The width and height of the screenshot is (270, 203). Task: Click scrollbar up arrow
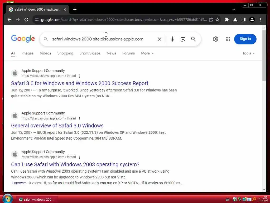click(264, 27)
